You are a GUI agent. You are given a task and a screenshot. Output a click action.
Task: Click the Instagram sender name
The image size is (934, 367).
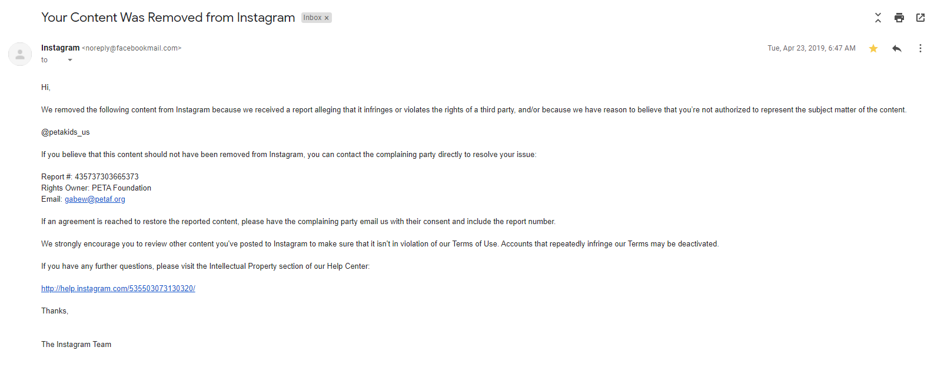[60, 48]
